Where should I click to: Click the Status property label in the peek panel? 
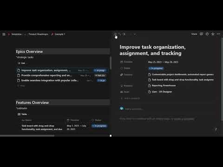[x=125, y=68]
